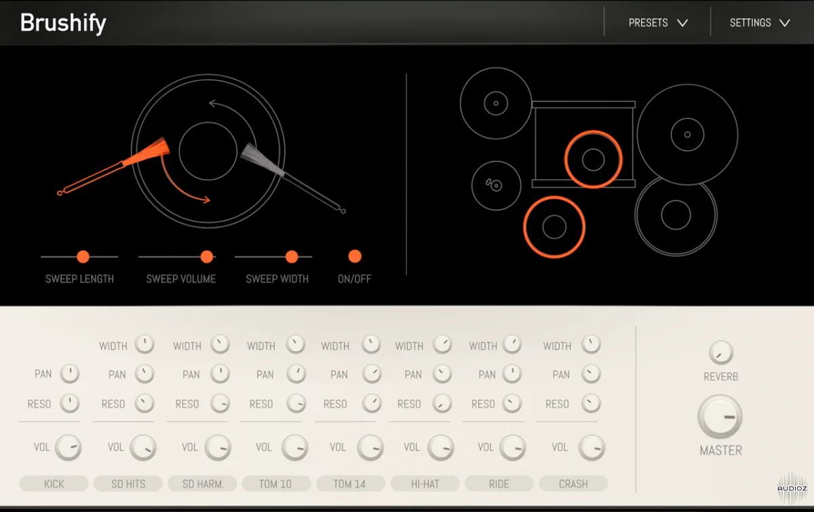Toggle the CRASH channel button

(573, 484)
